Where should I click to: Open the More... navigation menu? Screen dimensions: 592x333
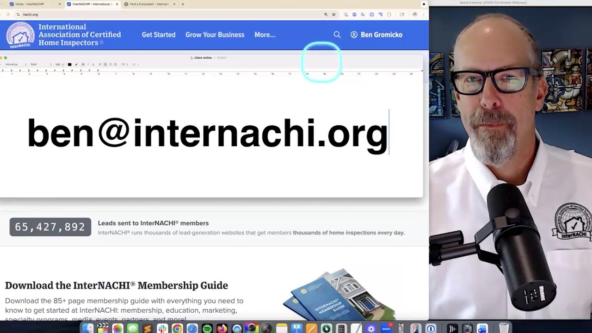265,35
